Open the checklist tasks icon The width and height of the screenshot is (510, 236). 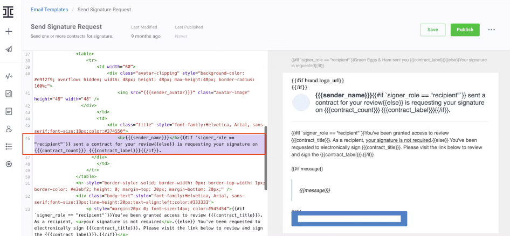(x=9, y=94)
